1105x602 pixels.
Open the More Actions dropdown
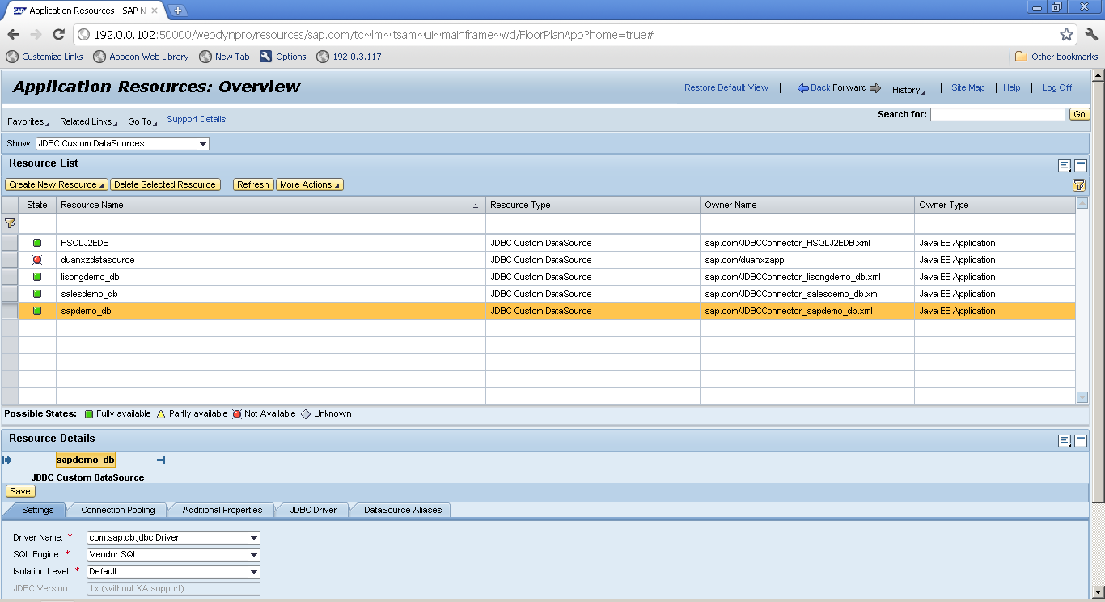pos(309,184)
